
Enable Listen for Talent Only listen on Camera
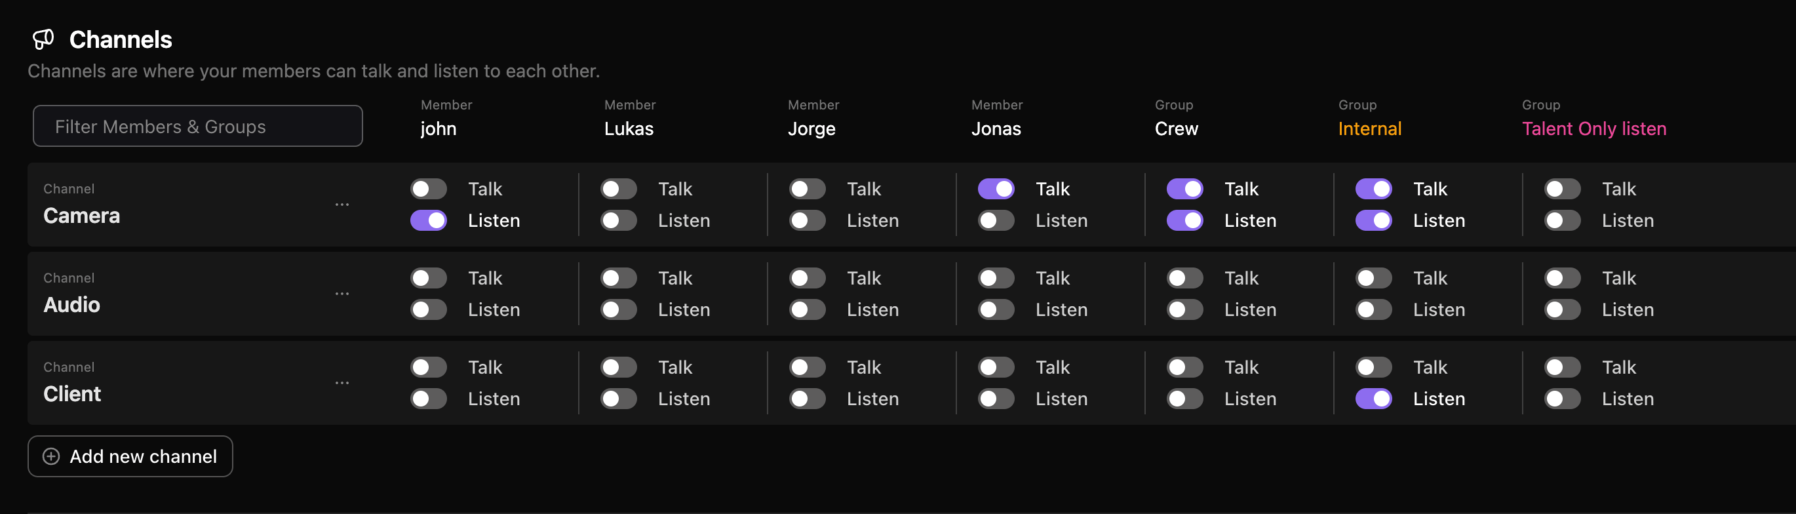click(1562, 220)
